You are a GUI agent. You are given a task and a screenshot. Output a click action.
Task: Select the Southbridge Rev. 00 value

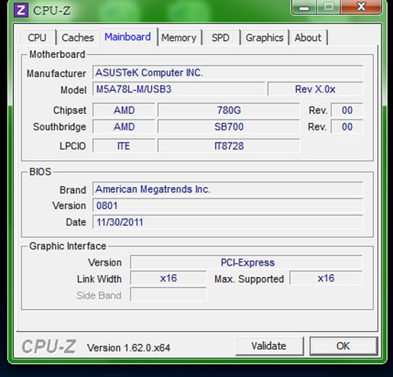point(347,127)
